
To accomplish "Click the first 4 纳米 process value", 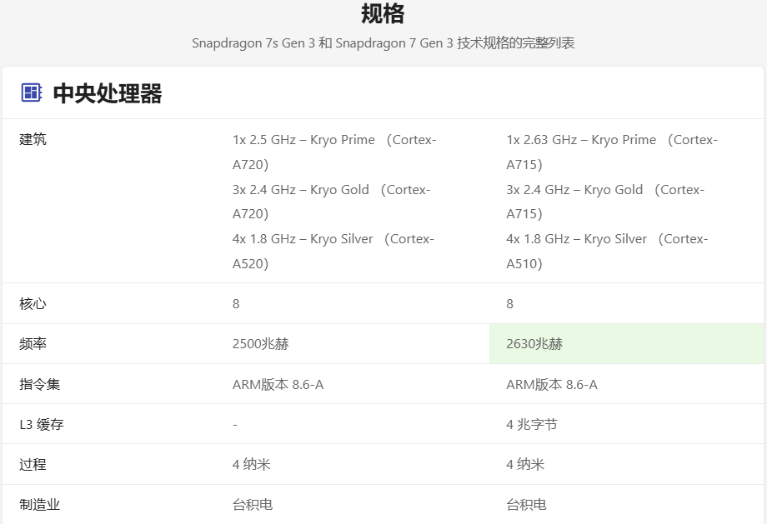I will (x=252, y=464).
